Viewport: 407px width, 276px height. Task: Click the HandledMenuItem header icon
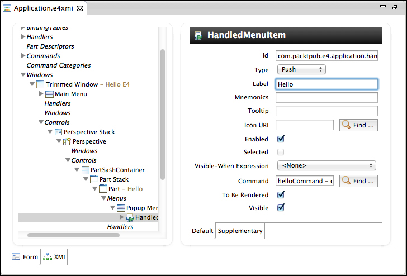coord(198,35)
